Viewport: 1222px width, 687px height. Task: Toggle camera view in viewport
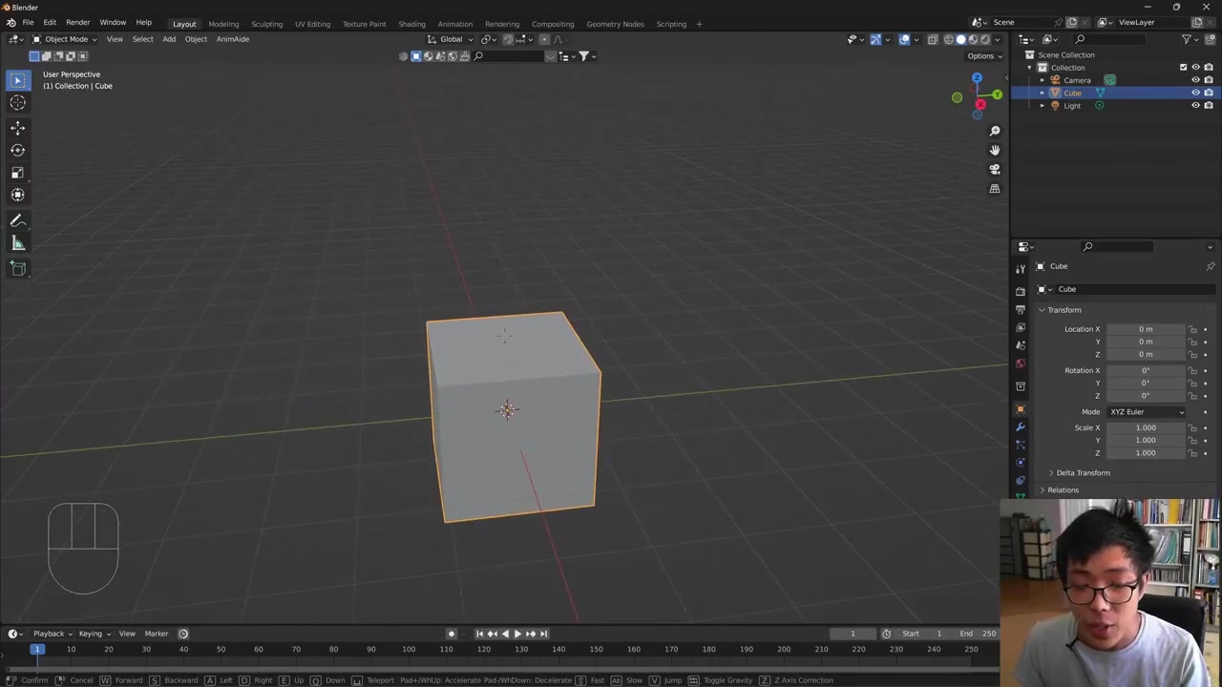tap(994, 169)
